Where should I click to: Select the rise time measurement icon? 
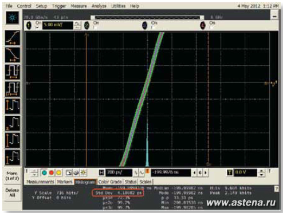(x=12, y=38)
